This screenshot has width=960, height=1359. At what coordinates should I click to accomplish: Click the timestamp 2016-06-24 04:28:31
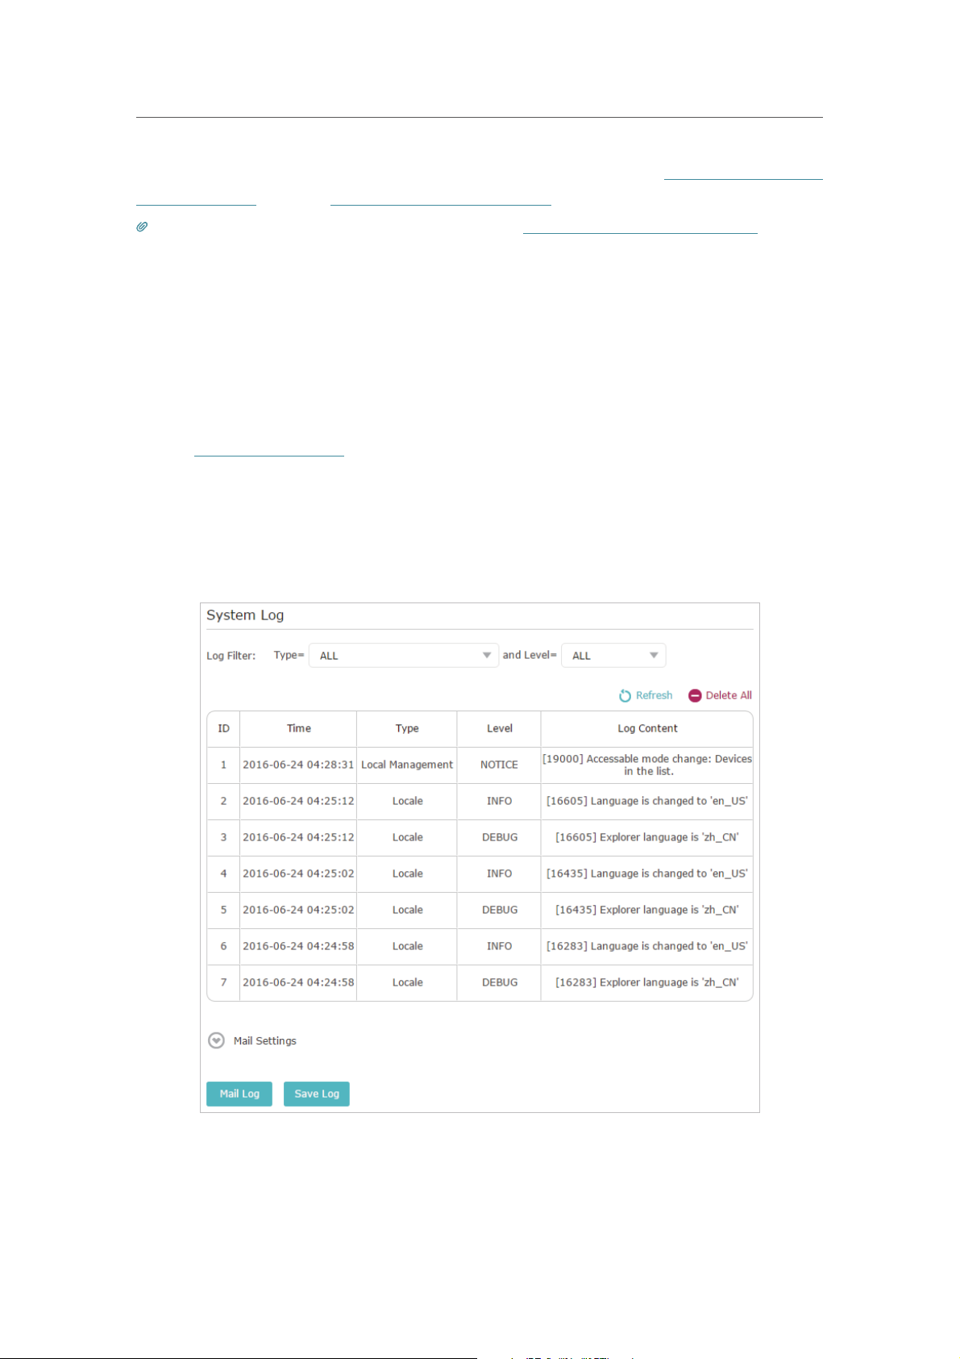pos(298,765)
